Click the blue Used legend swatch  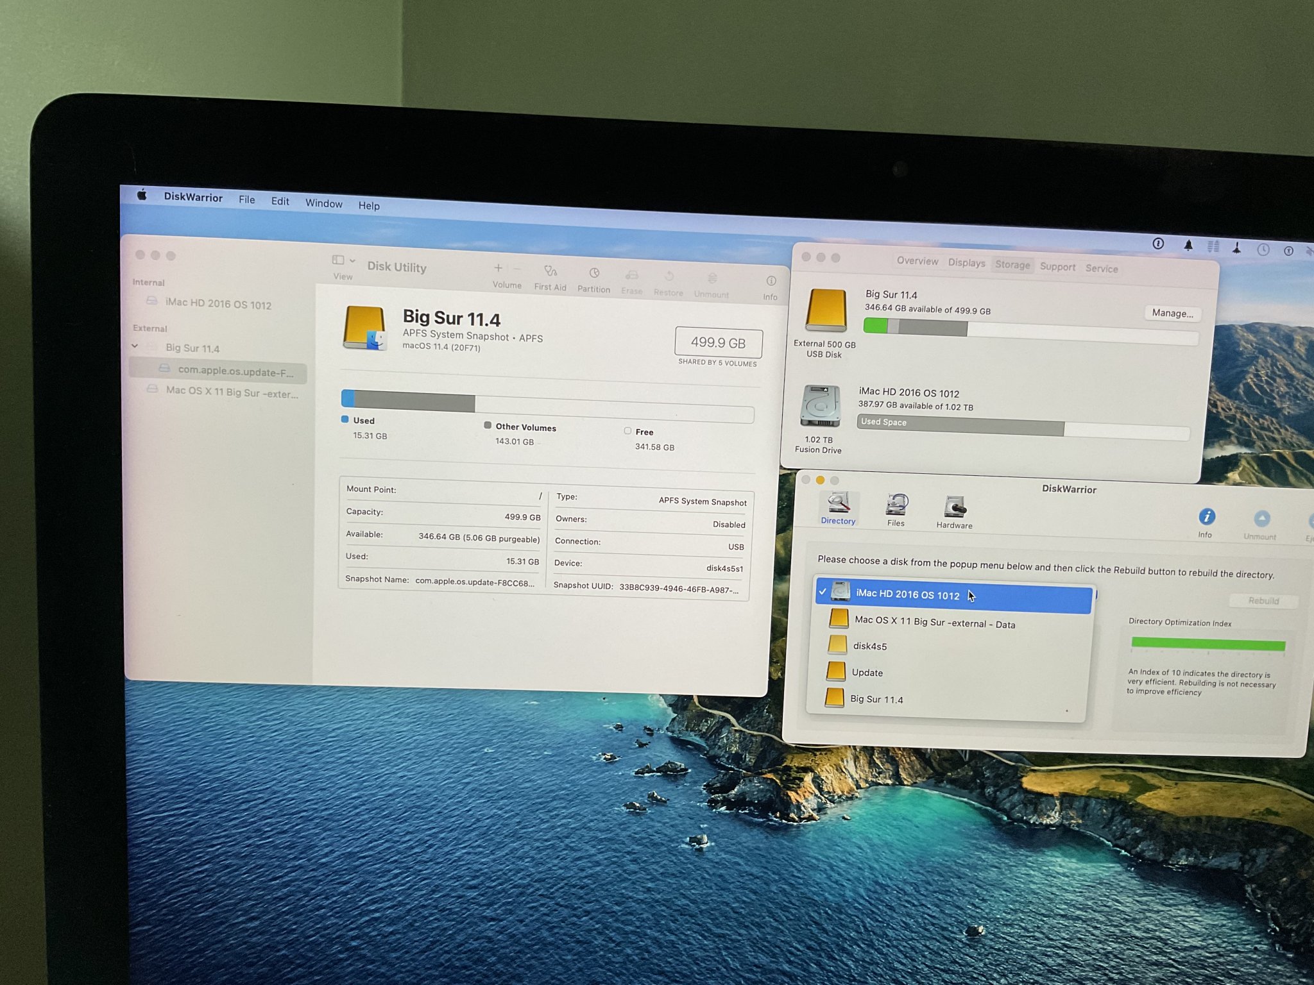pos(345,419)
